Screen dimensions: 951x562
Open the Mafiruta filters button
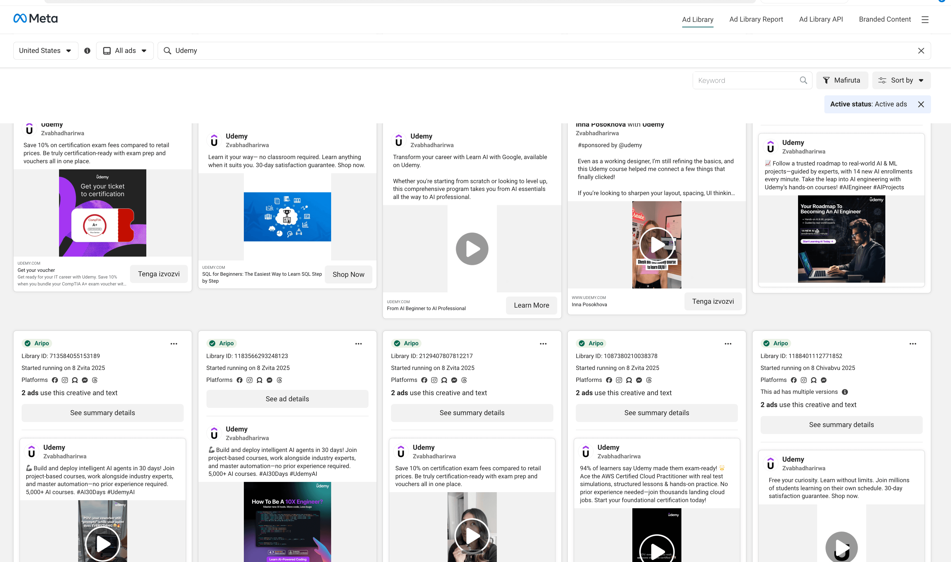(842, 80)
